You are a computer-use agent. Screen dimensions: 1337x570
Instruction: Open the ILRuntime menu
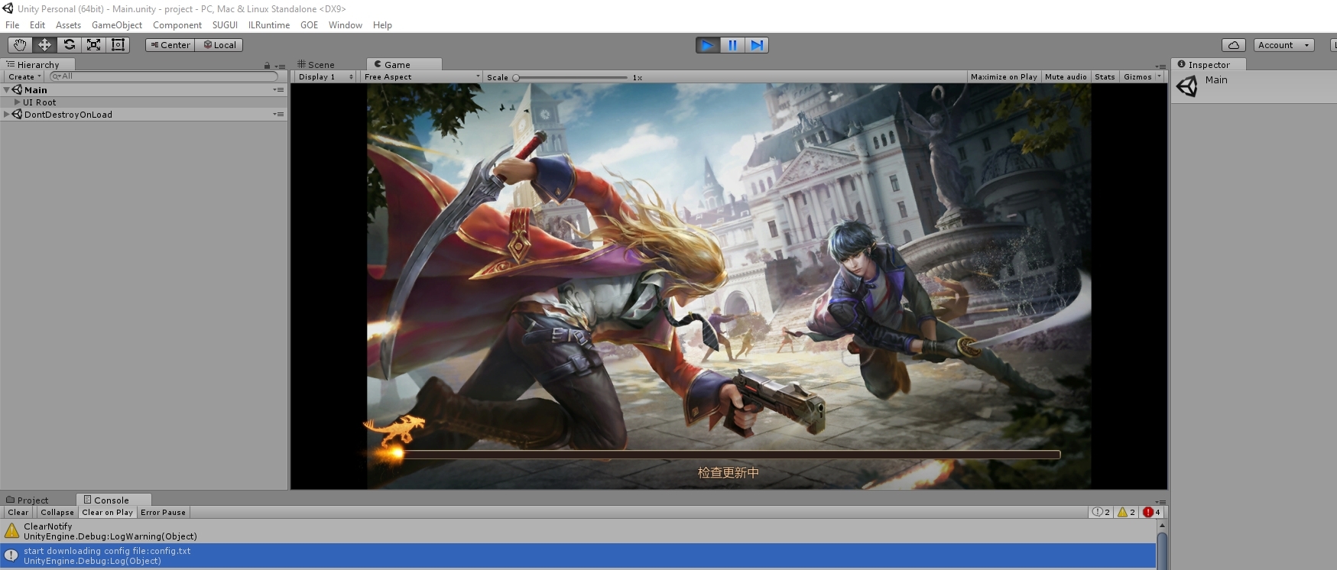pyautogui.click(x=269, y=25)
